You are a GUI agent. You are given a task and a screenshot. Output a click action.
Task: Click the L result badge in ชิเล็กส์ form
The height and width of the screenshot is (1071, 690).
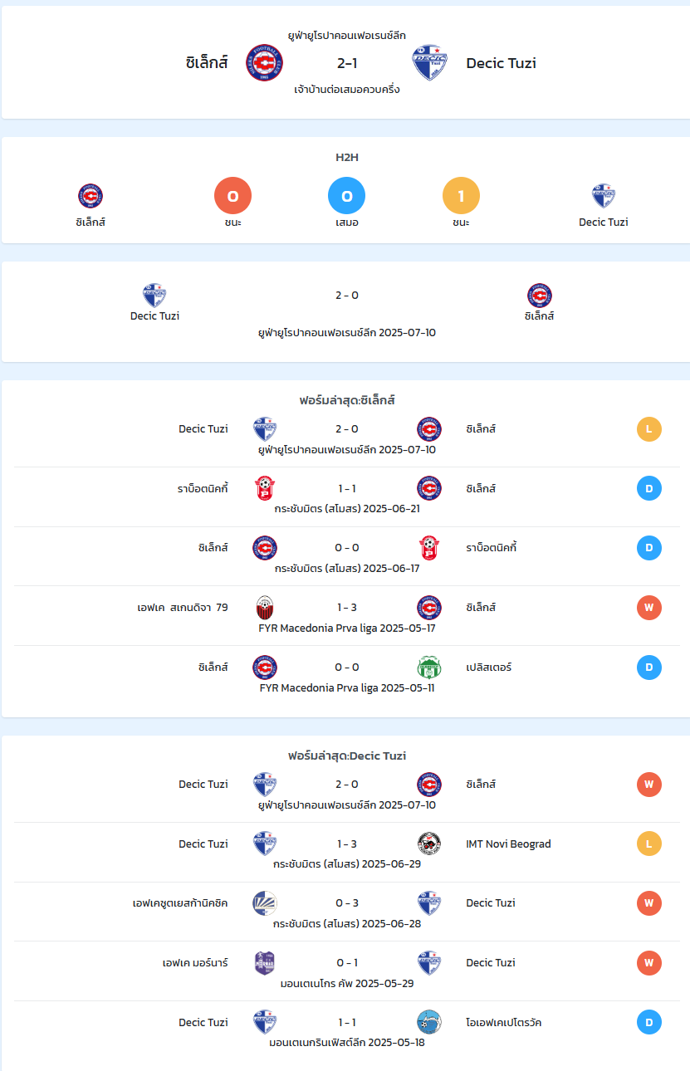[649, 429]
